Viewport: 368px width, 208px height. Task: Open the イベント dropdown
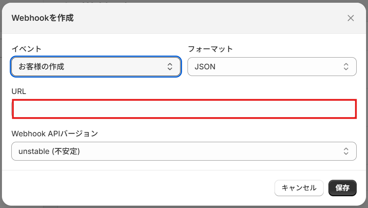96,67
